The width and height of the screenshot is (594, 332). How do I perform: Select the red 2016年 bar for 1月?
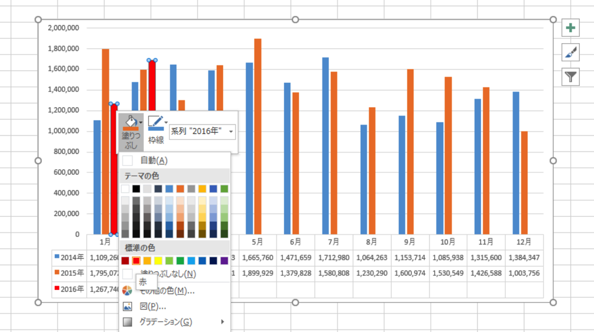(x=114, y=169)
